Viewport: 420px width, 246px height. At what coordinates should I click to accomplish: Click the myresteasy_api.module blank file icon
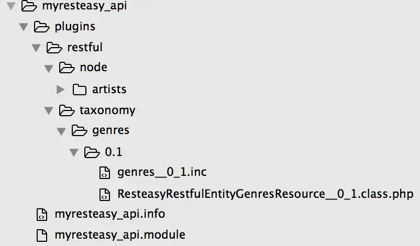point(41,235)
